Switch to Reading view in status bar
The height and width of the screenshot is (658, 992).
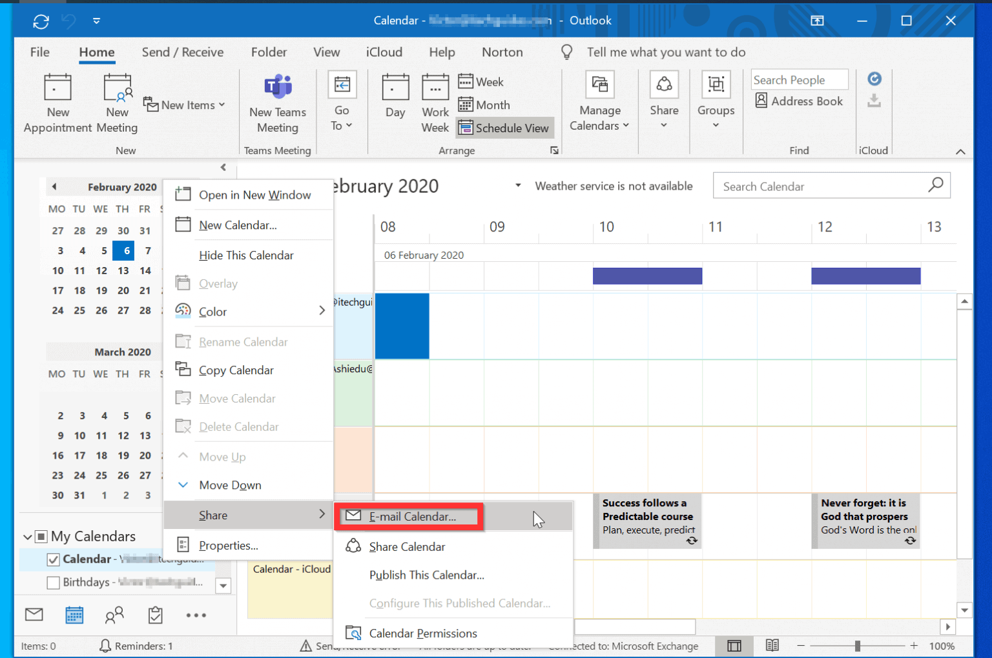pos(772,646)
